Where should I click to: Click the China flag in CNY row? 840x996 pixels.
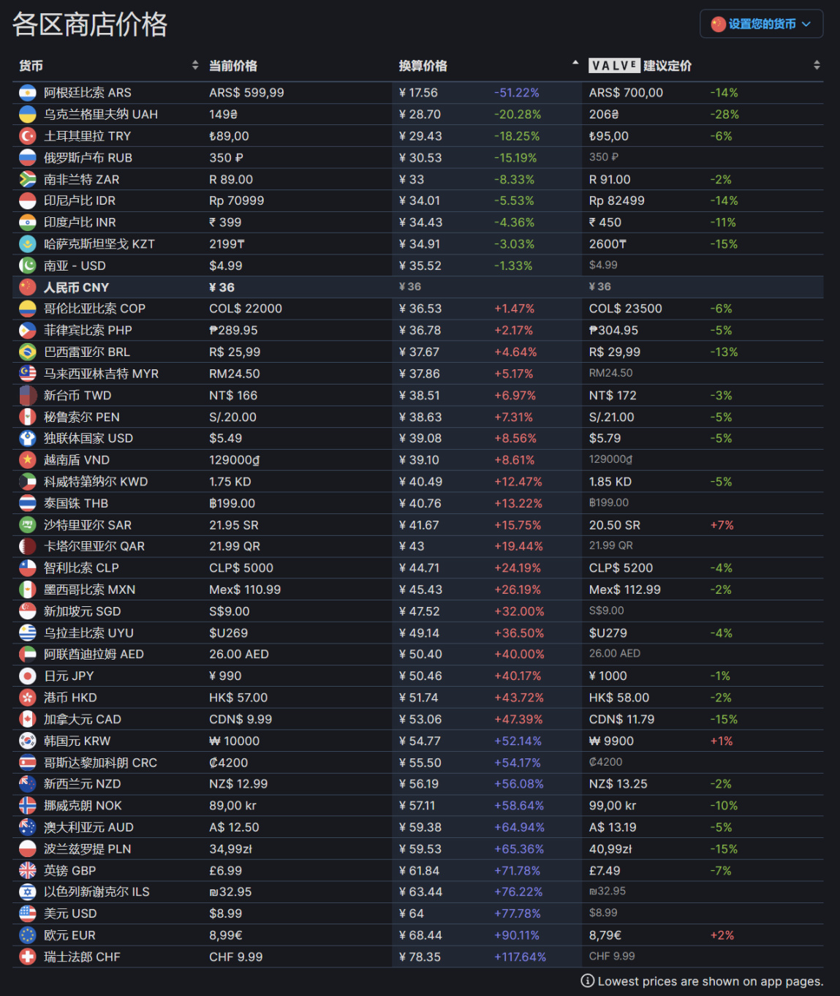[27, 287]
